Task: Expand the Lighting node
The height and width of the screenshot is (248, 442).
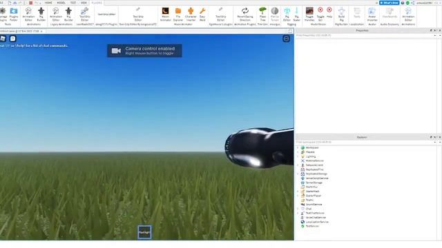Action: coord(298,156)
